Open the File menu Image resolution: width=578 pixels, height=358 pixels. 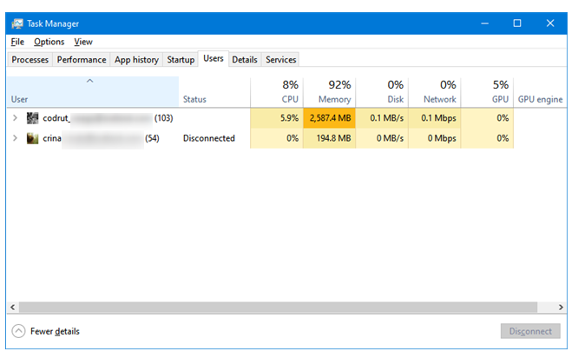pyautogui.click(x=17, y=42)
